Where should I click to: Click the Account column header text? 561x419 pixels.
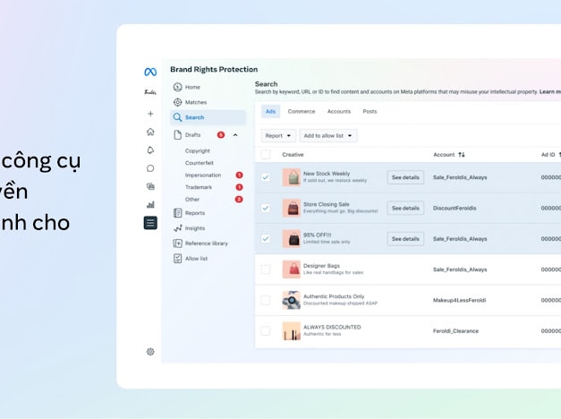[x=444, y=155]
